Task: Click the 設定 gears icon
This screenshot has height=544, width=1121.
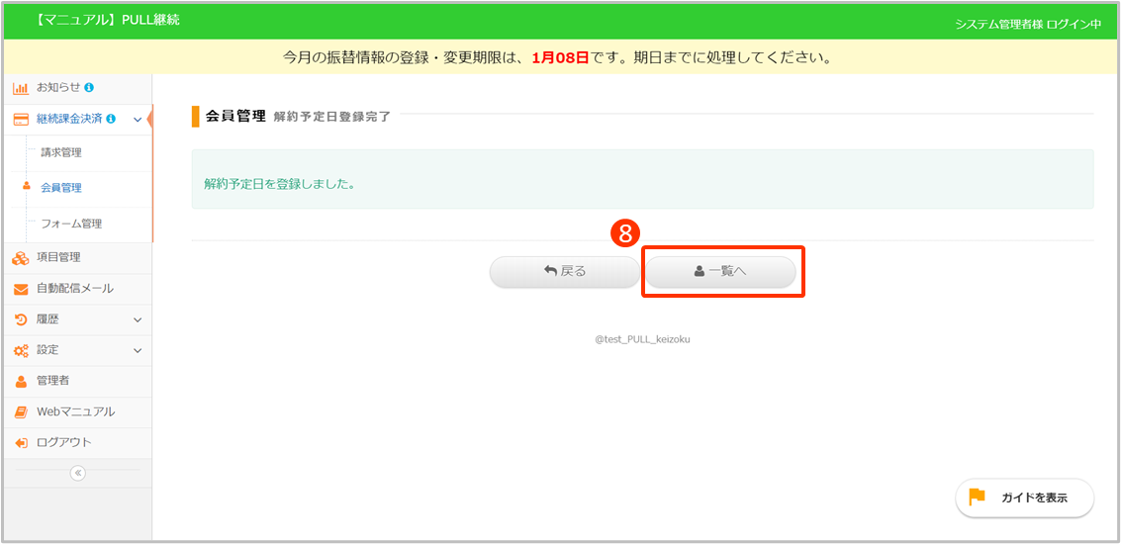Action: (x=20, y=350)
